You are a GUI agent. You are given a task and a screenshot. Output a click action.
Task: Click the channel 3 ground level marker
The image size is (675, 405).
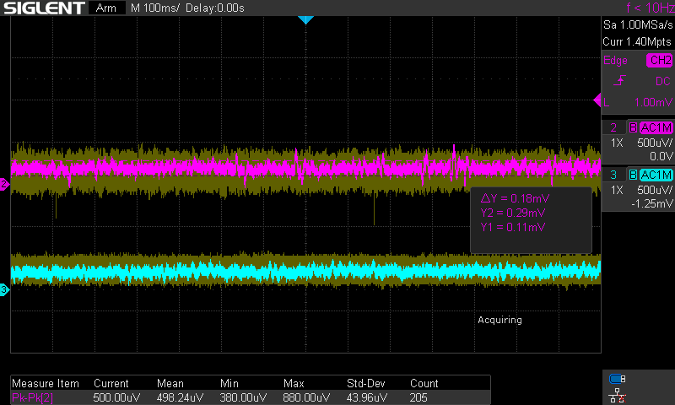click(x=4, y=290)
